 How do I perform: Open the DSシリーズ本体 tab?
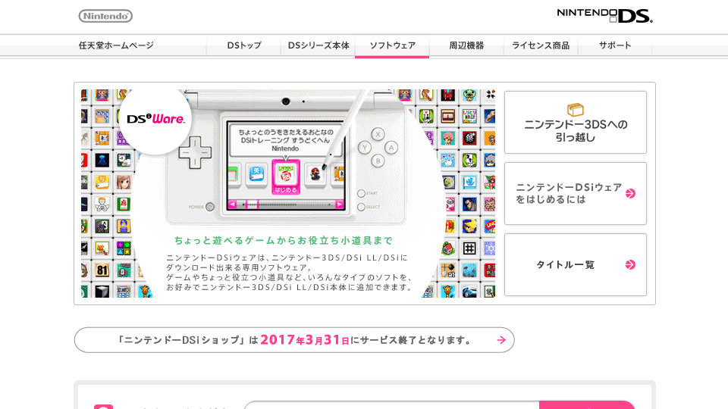pyautogui.click(x=318, y=45)
